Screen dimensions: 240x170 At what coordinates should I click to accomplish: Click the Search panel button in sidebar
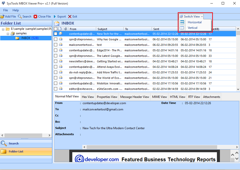(x=26, y=143)
